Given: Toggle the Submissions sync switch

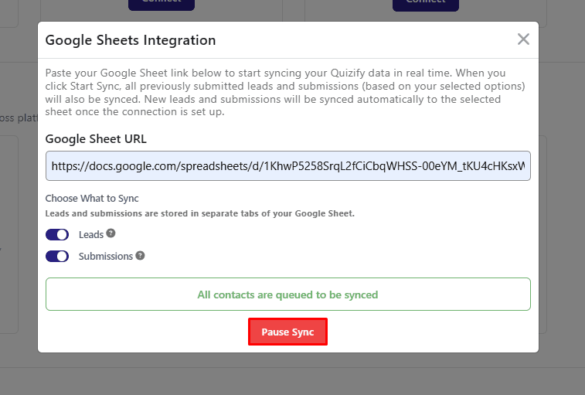Looking at the screenshot, I should [57, 257].
